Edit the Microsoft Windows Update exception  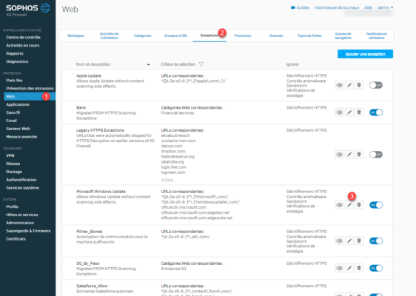click(349, 205)
